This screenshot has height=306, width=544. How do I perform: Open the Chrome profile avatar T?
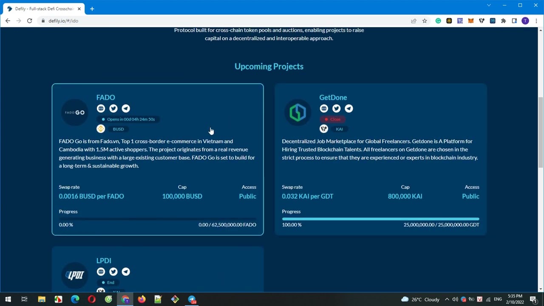pos(525,21)
